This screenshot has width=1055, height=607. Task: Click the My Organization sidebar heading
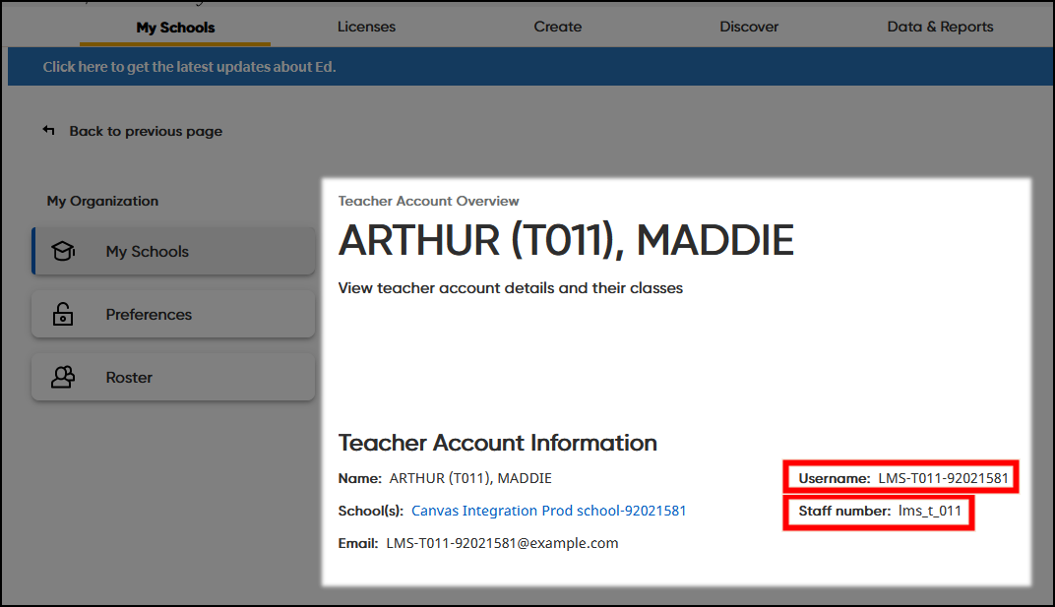click(102, 201)
